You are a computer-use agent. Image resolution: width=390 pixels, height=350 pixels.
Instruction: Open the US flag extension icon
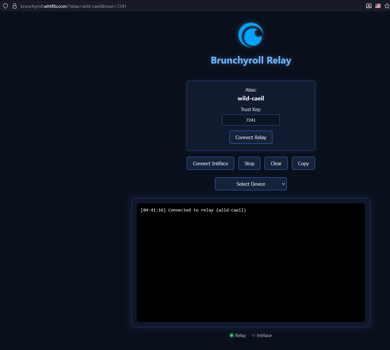378,6
